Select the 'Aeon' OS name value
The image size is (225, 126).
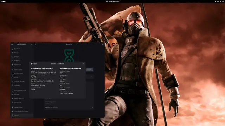[x=62, y=77]
